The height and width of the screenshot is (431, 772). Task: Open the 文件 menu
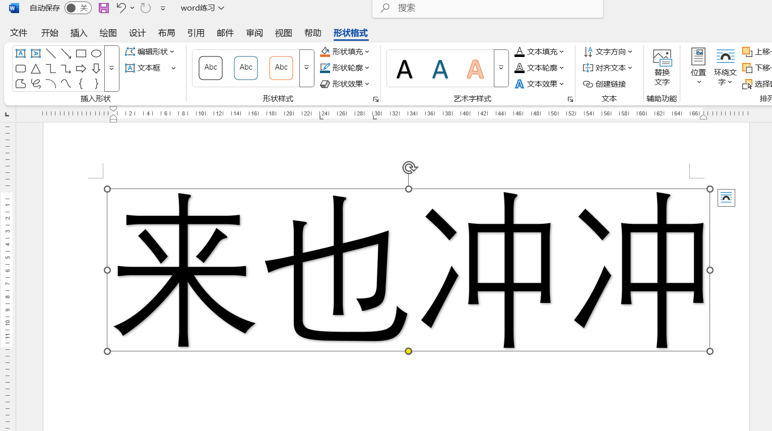click(19, 33)
